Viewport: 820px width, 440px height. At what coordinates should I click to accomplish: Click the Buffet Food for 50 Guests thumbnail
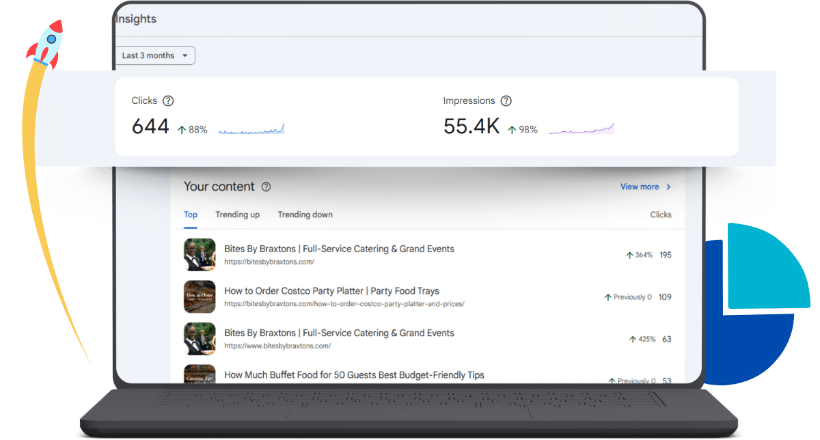[200, 374]
